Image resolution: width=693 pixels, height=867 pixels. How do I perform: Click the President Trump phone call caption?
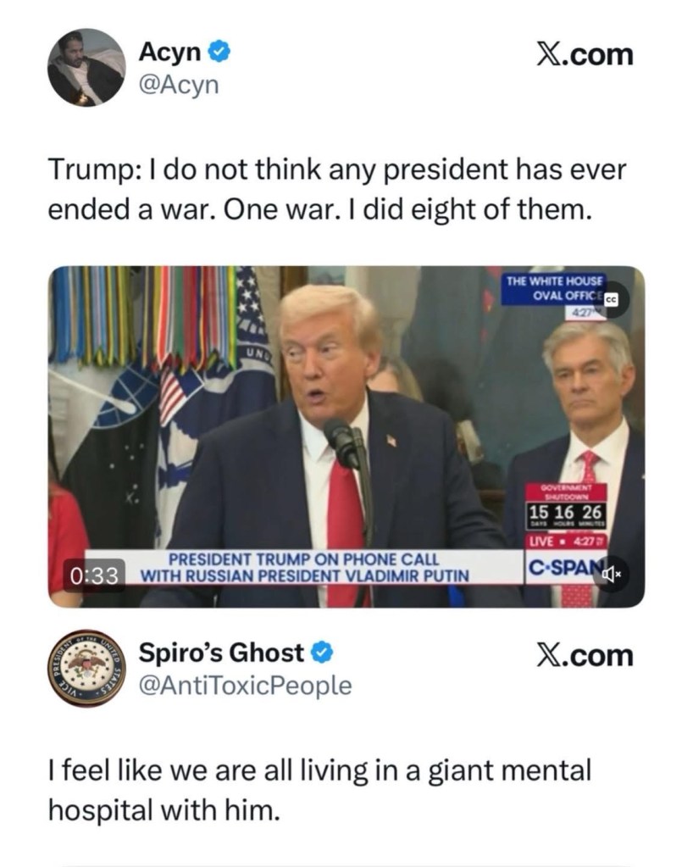coord(304,568)
